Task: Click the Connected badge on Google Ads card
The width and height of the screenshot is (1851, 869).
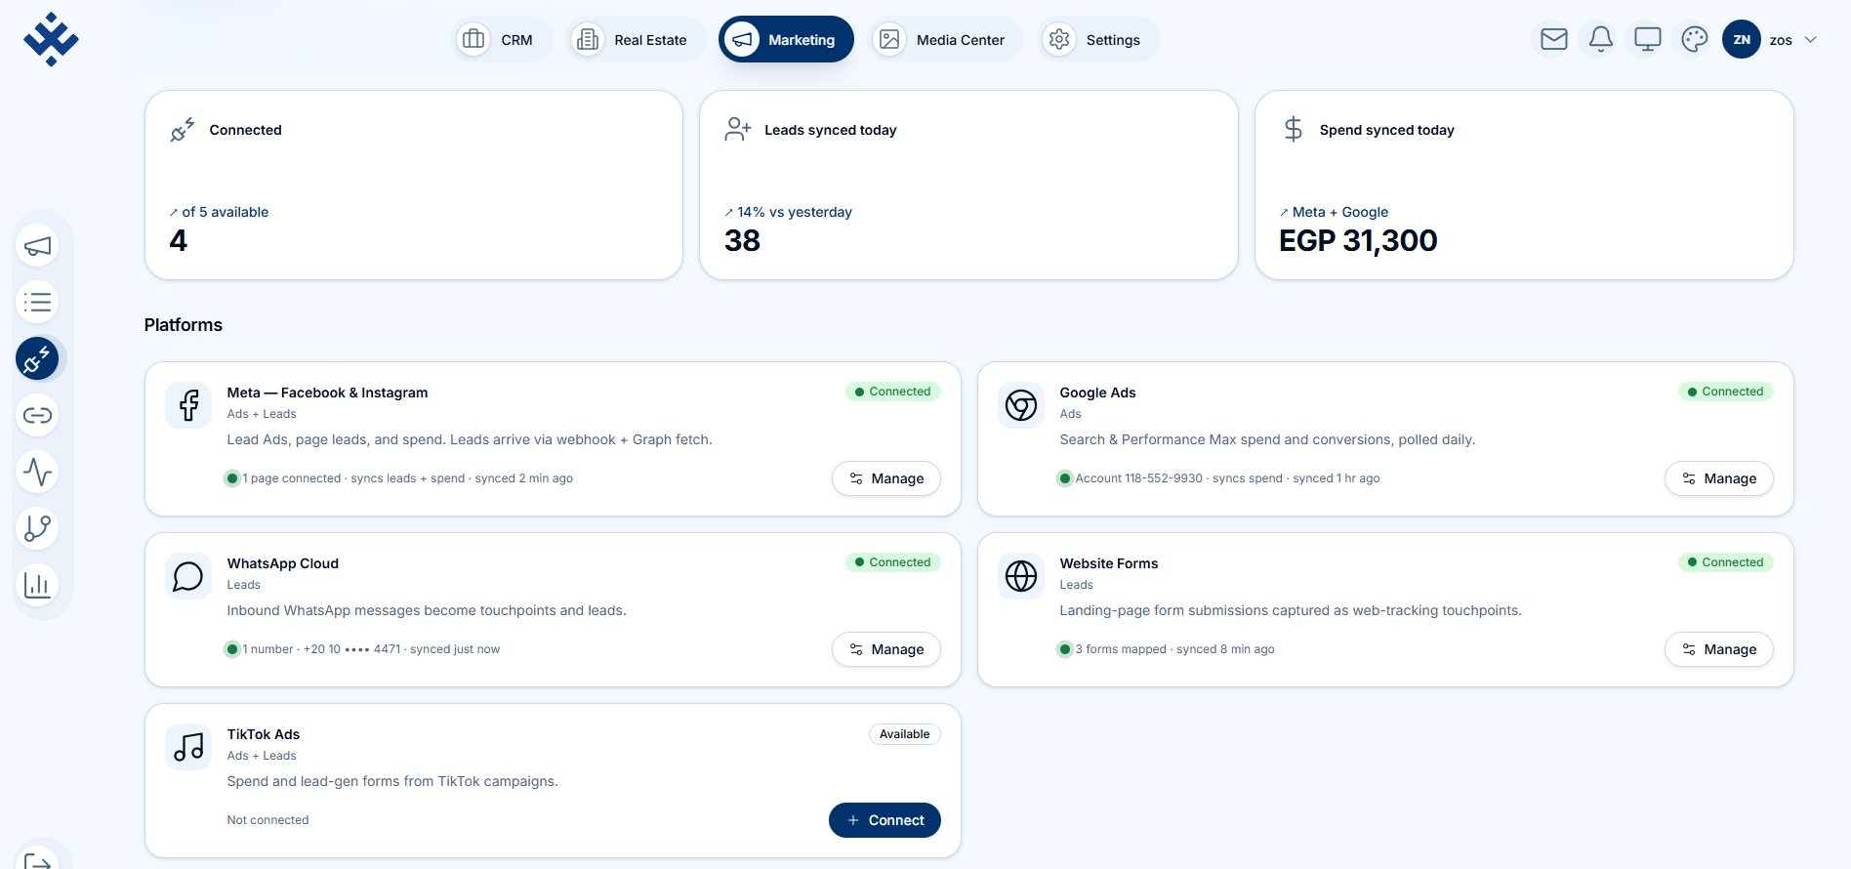Action: click(1725, 392)
